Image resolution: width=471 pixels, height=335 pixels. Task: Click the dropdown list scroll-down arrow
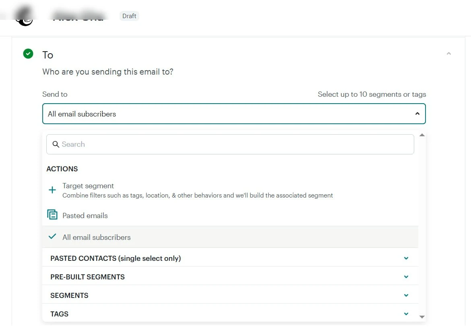[422, 317]
